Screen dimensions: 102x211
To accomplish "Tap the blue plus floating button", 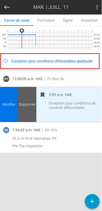I will point(92,201).
